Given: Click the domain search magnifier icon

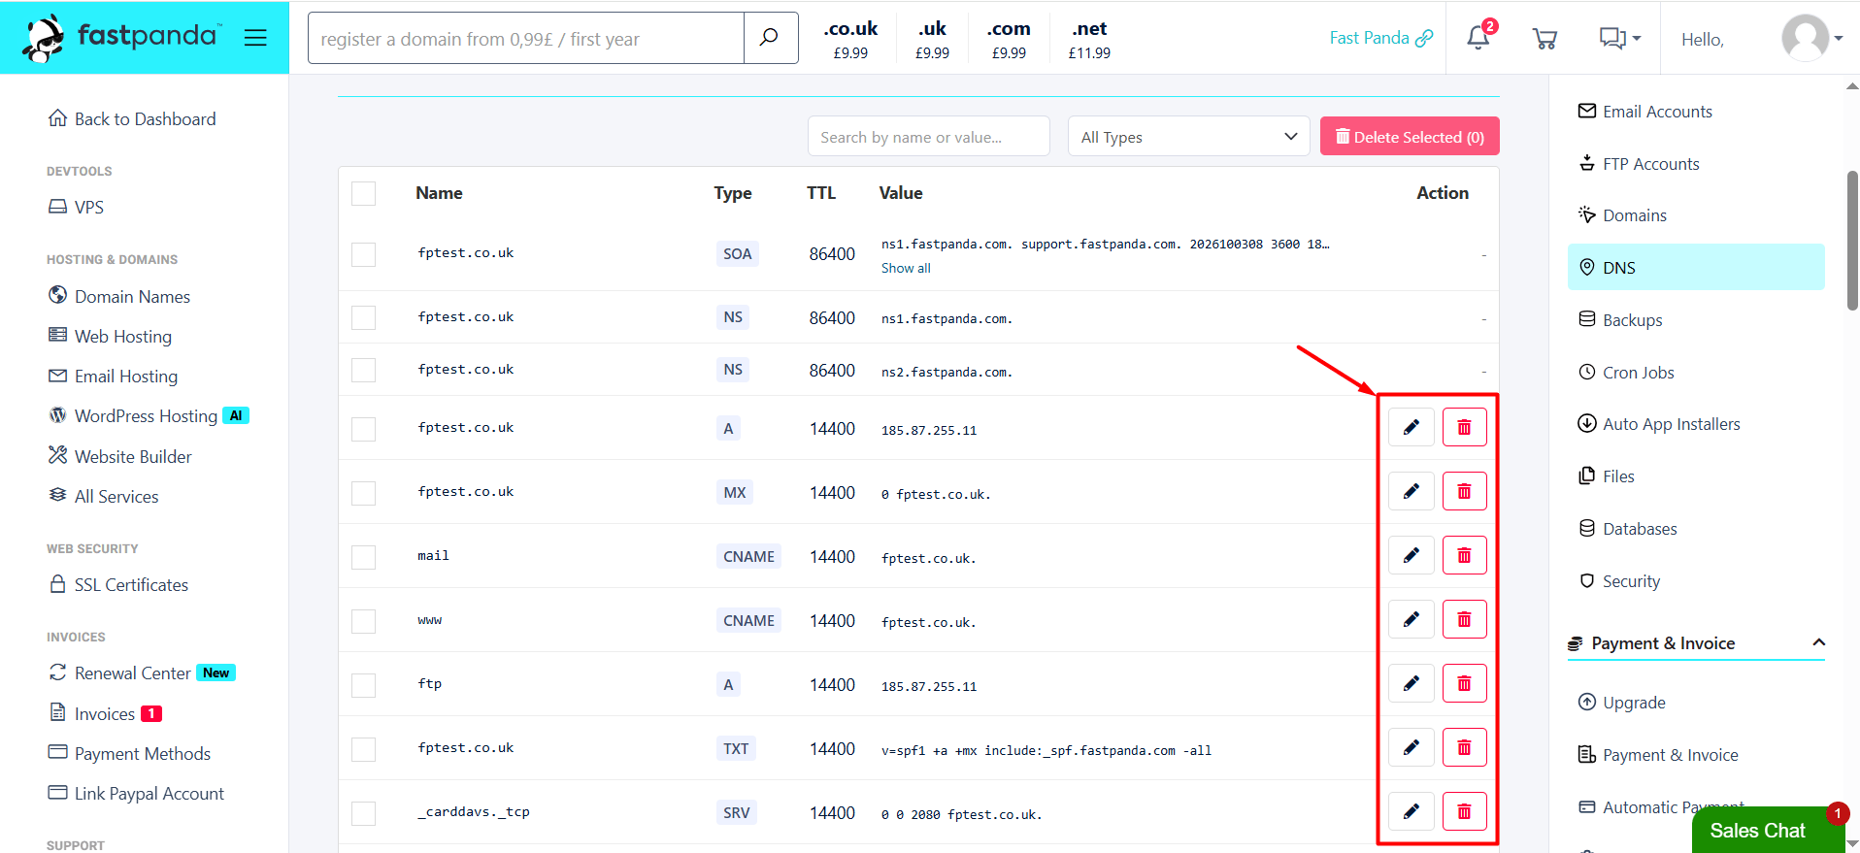Looking at the screenshot, I should click(x=770, y=38).
